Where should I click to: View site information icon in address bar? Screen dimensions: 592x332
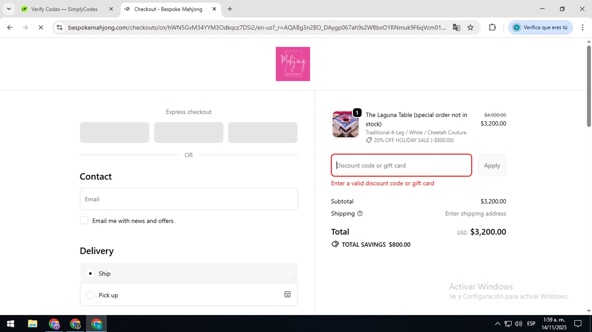[60, 28]
